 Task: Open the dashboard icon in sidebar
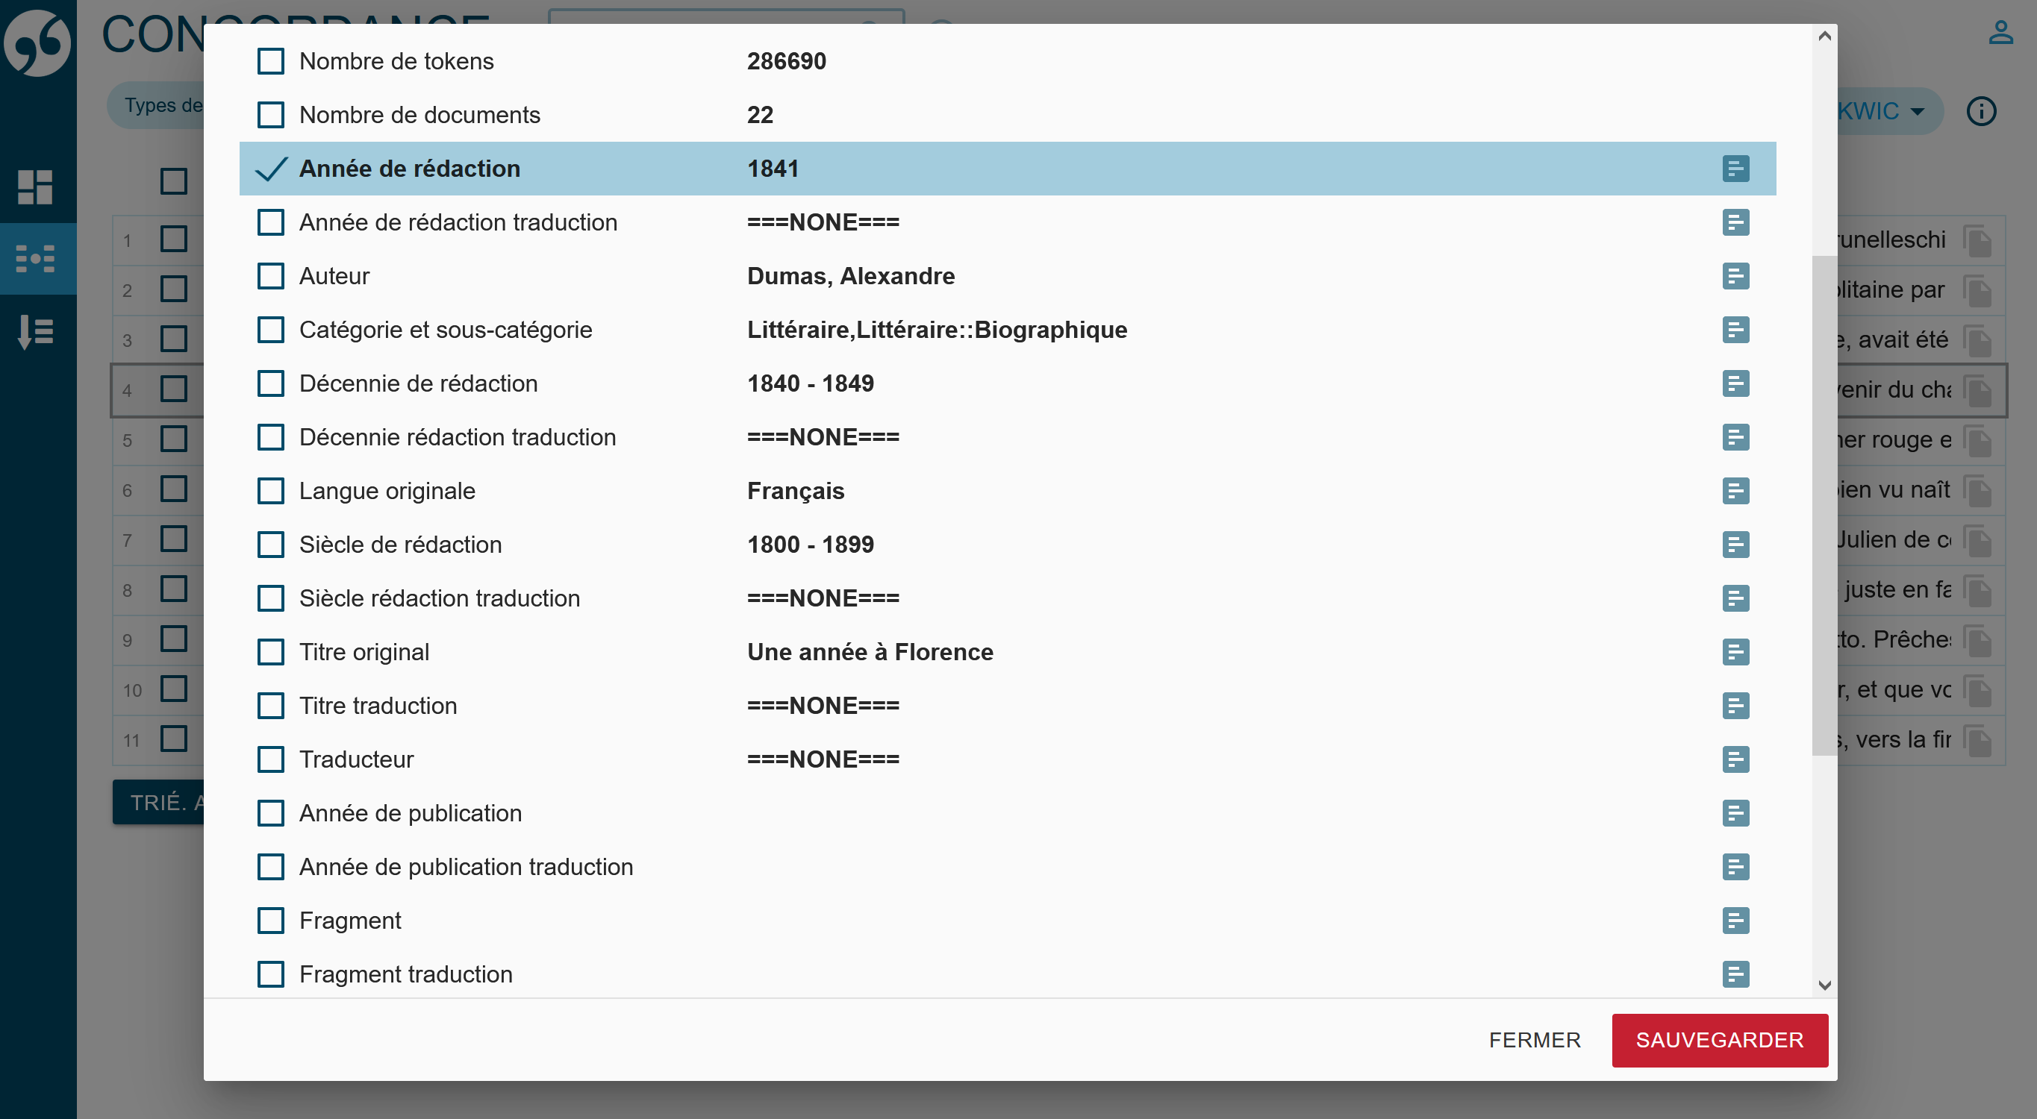tap(36, 186)
